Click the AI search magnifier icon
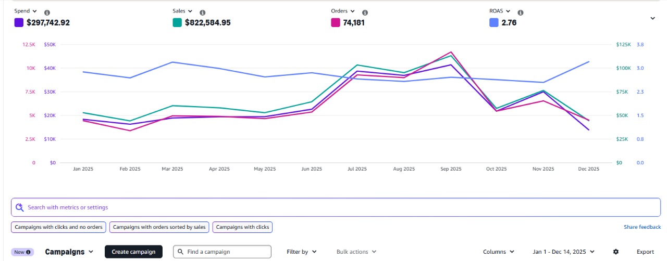Image resolution: width=667 pixels, height=261 pixels. pos(20,207)
